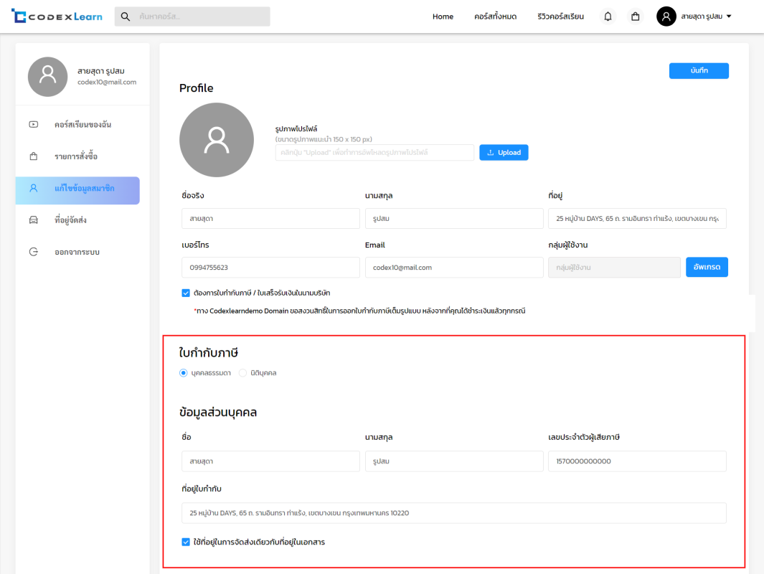Select the นิติบุคคล radio option
The height and width of the screenshot is (574, 764).
point(242,373)
